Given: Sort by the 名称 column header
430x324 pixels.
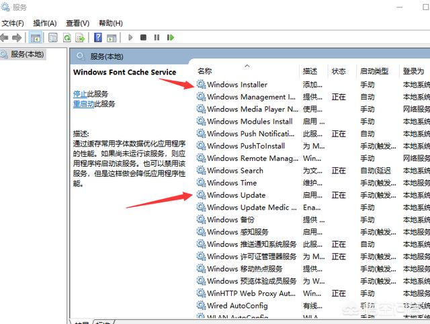Looking at the screenshot, I should (204, 71).
